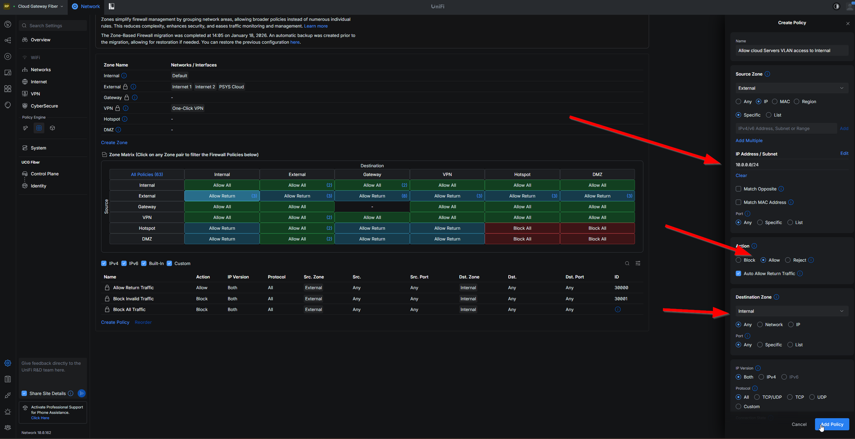Open the Destination Zone Internal dropdown
Image resolution: width=855 pixels, height=439 pixels.
point(791,311)
